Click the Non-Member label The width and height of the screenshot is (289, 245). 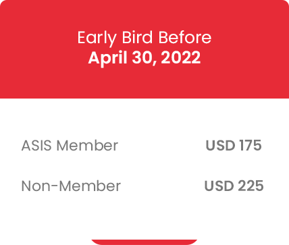click(71, 186)
